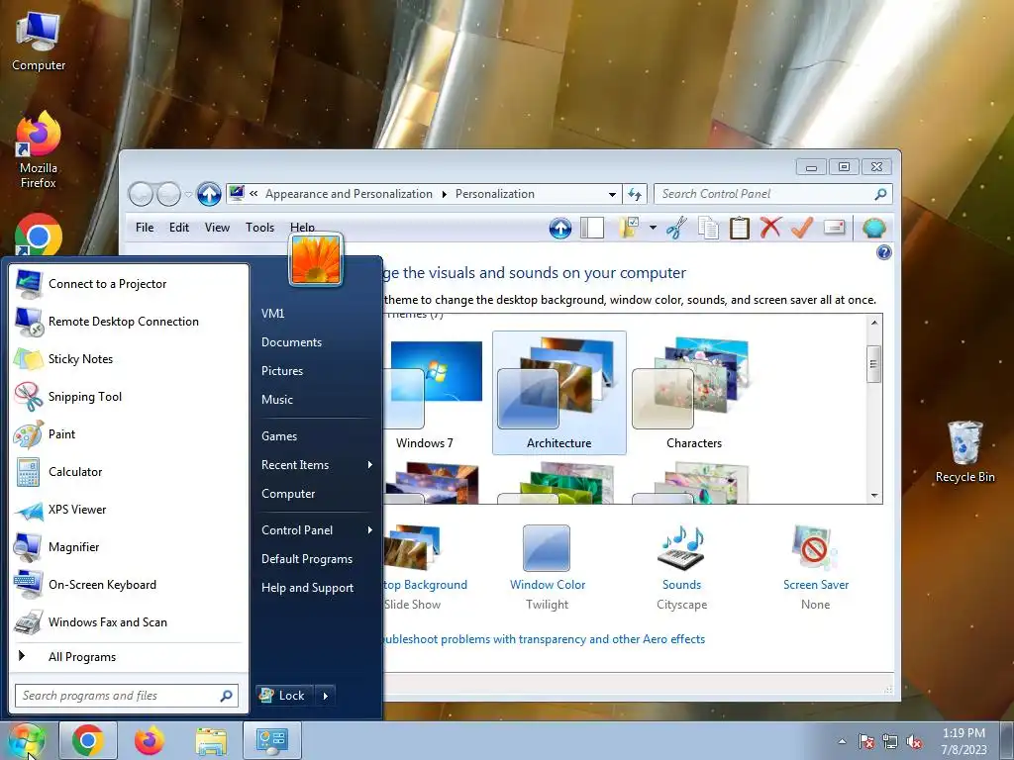
Task: Open the shutdown options arrow beside Lock
Action: (x=325, y=696)
